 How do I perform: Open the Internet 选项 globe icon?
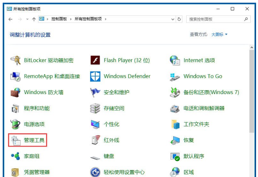[x=175, y=60]
